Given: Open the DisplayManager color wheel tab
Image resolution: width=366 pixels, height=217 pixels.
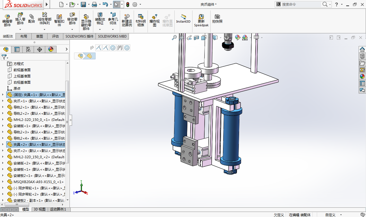Looking at the screenshot, I should point(51,49).
